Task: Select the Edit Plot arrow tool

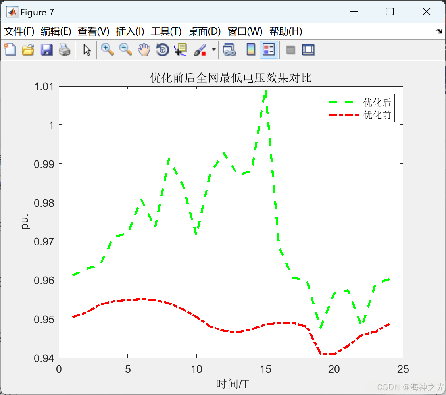Action: pyautogui.click(x=87, y=50)
